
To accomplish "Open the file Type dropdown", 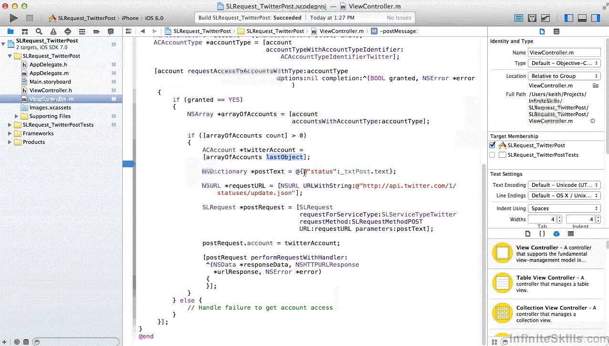I will pos(564,63).
